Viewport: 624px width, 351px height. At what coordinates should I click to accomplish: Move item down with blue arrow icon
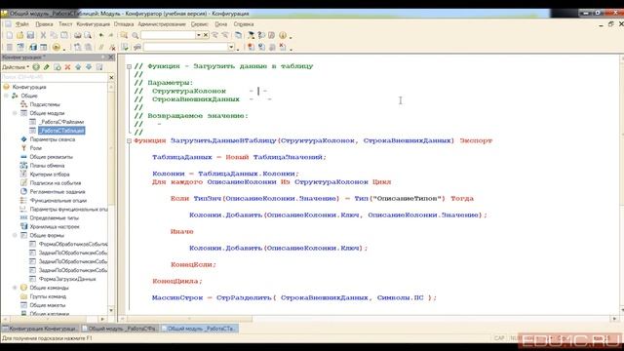[89, 67]
